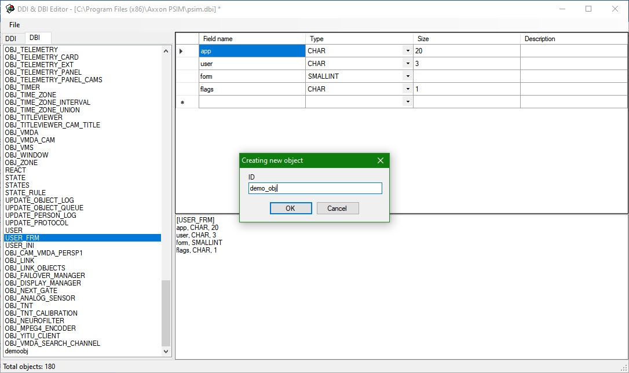Image resolution: width=629 pixels, height=373 pixels.
Task: Click the DDI & DBI Editor app icon
Action: (x=10, y=9)
